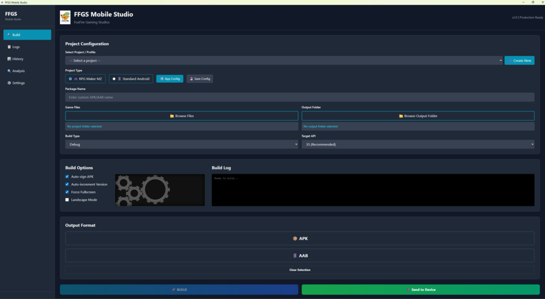Click the gears animation image
The image size is (545, 299).
point(160,190)
